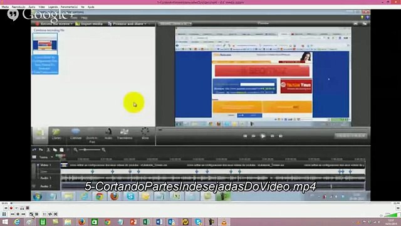This screenshot has height=226, width=401.
Task: Select the Audio 1 track label
Action: pyautogui.click(x=46, y=178)
